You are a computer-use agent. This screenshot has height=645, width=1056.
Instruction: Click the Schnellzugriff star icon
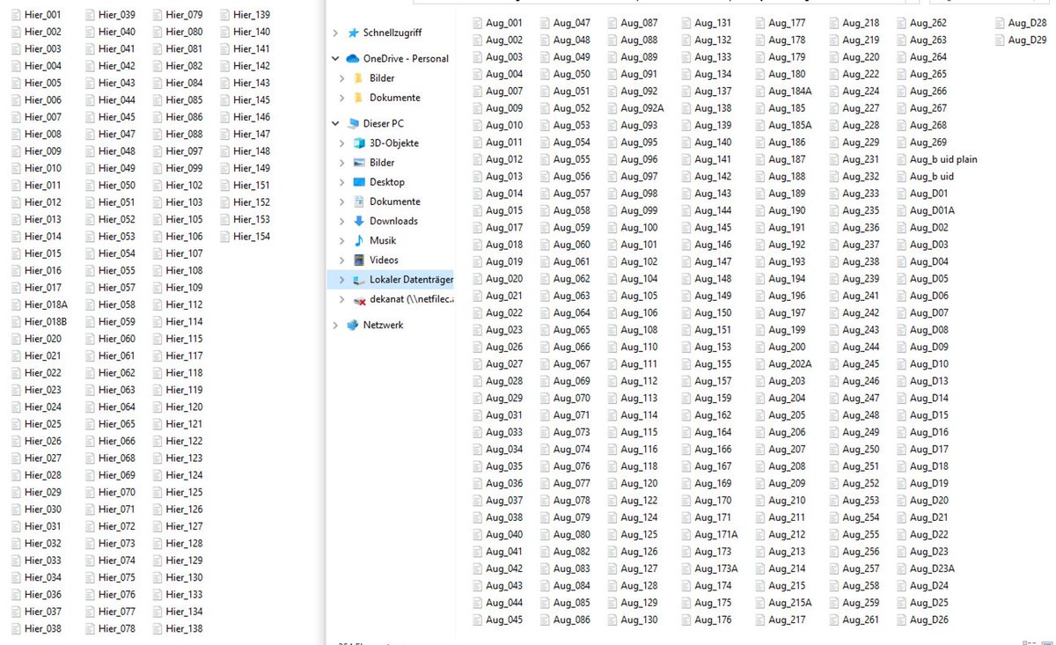point(353,33)
